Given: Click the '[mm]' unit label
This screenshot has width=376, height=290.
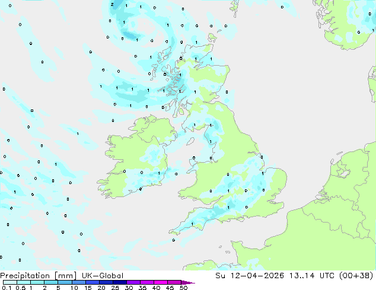Looking at the screenshot, I should click(66, 276).
